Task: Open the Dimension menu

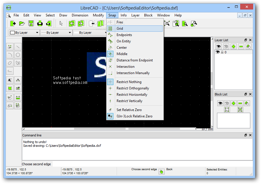Action: (x=80, y=15)
